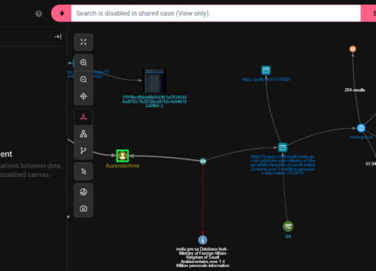Click the Aurorabchms username label
Viewport: 376px width, 271px height.
(122, 166)
